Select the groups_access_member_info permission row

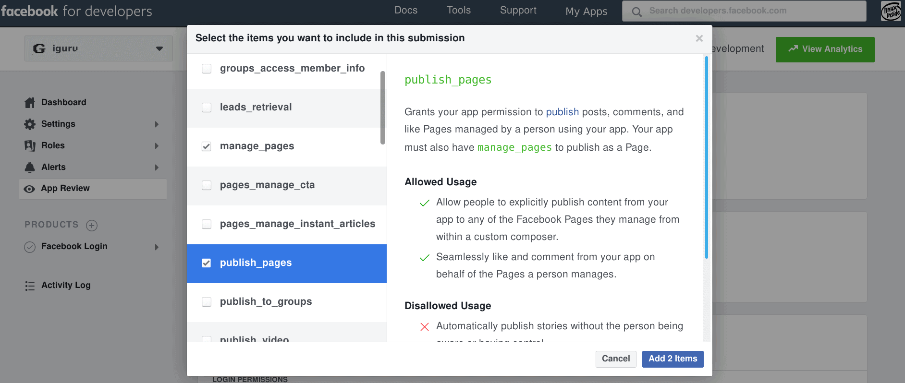pyautogui.click(x=287, y=71)
